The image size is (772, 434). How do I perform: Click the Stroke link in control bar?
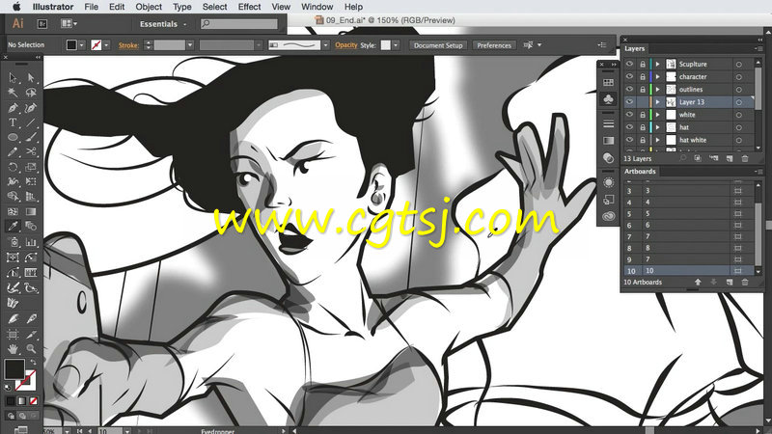(128, 45)
